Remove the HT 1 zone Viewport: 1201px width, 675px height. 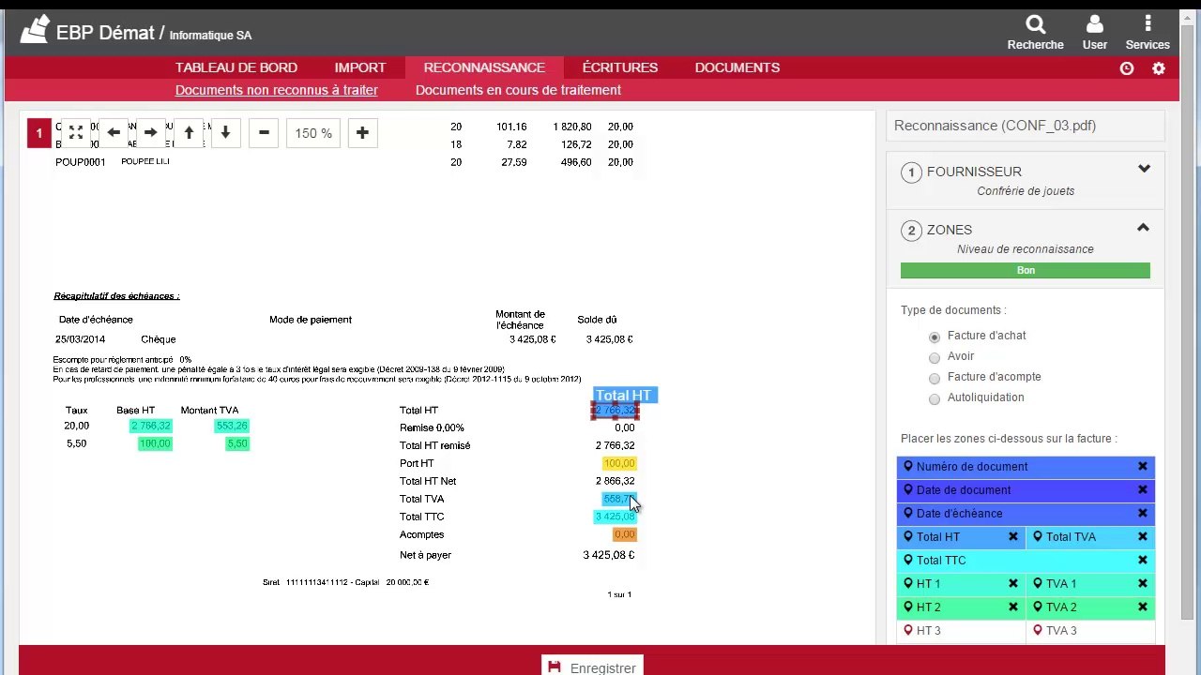click(1013, 584)
